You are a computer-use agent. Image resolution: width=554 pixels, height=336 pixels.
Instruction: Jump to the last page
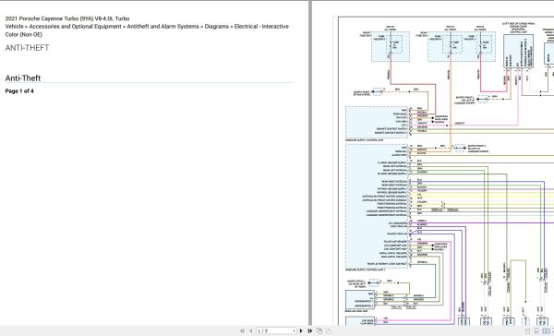[x=310, y=330]
